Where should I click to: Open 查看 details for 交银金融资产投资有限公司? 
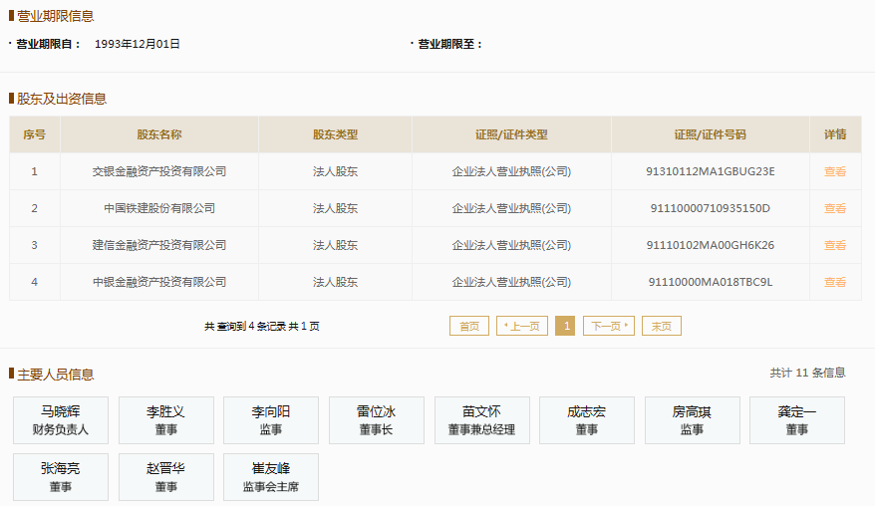(835, 172)
